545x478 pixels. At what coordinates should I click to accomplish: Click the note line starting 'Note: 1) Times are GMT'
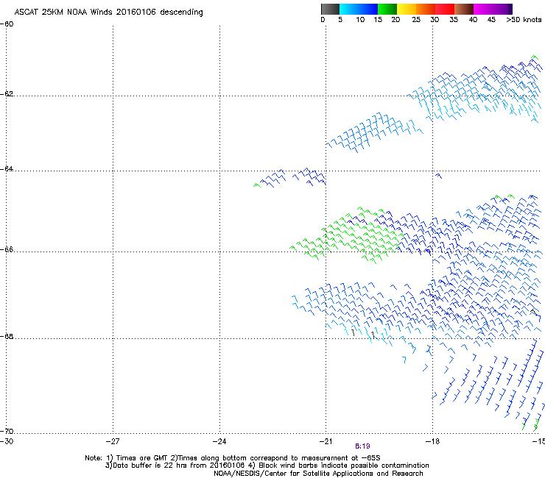click(x=233, y=458)
